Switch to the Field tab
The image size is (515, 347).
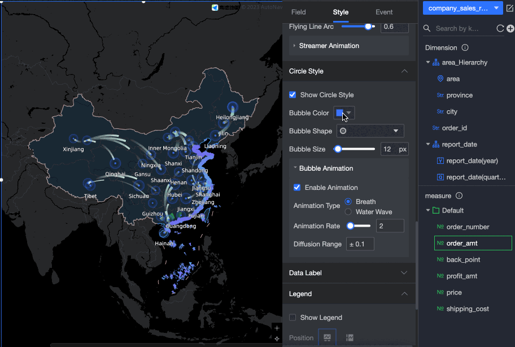tap(298, 12)
